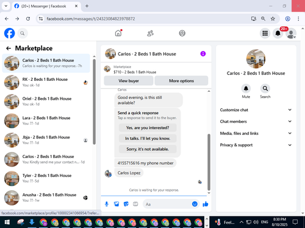This screenshot has width=305, height=228.
Task: Bookmark this page with star icon
Action: (x=273, y=19)
